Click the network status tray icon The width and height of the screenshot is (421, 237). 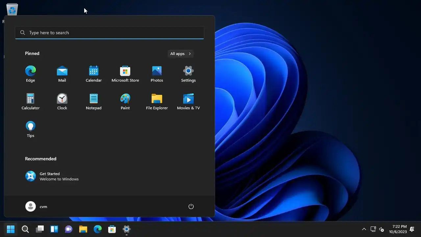[x=373, y=229]
